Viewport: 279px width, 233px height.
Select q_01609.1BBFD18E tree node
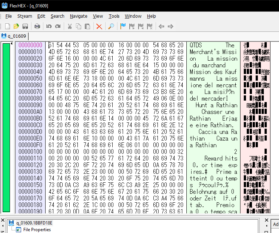pos(34,223)
